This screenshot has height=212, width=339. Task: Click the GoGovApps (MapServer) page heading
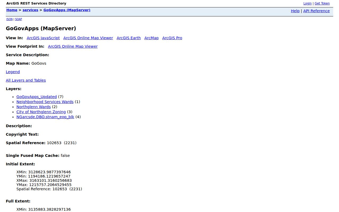[x=41, y=28]
